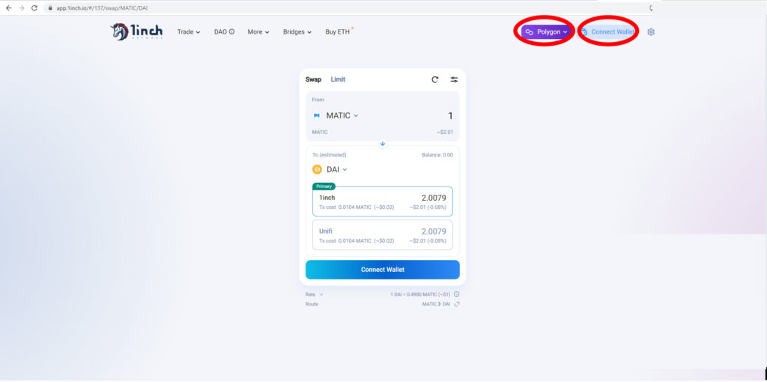Click the rate info icon
Image resolution: width=767 pixels, height=382 pixels.
457,294
